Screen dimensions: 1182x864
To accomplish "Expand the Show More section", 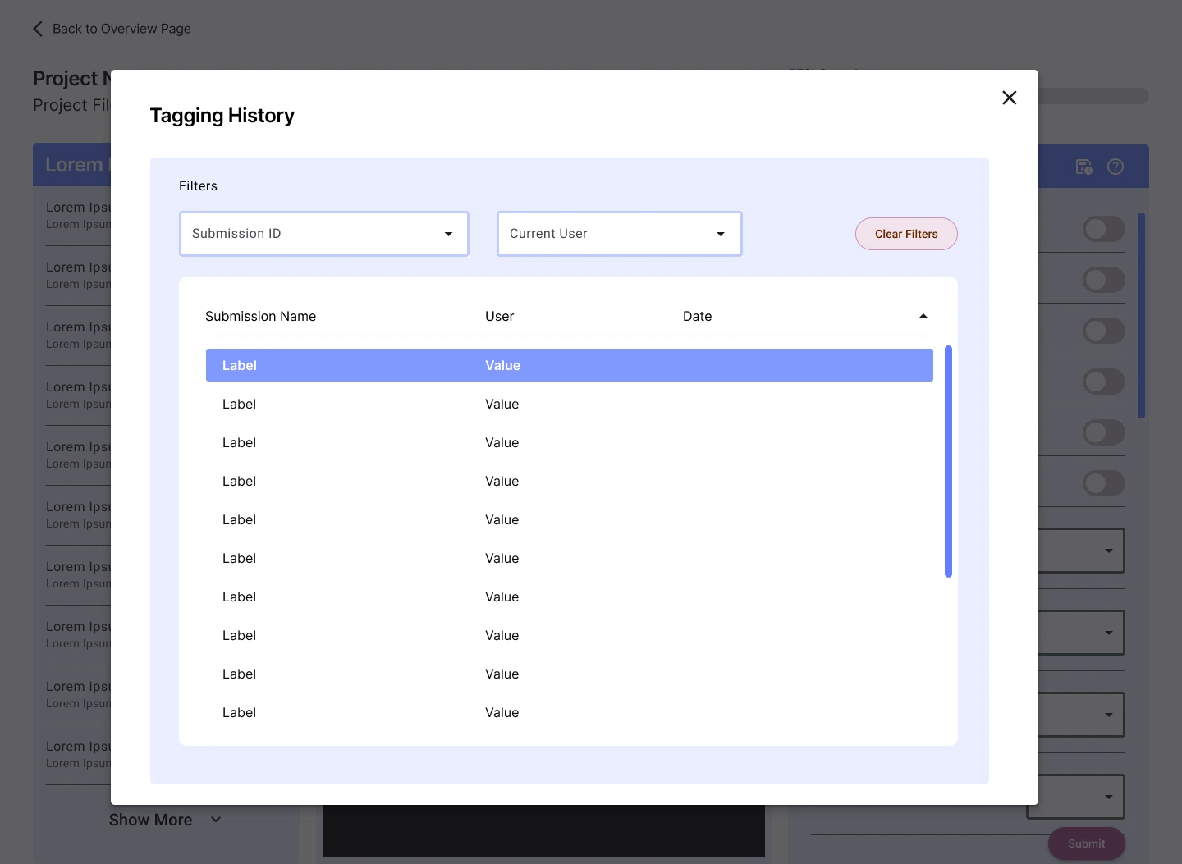I will pos(151,820).
